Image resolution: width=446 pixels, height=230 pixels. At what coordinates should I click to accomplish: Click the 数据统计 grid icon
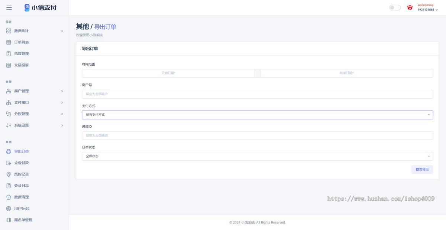click(9, 31)
